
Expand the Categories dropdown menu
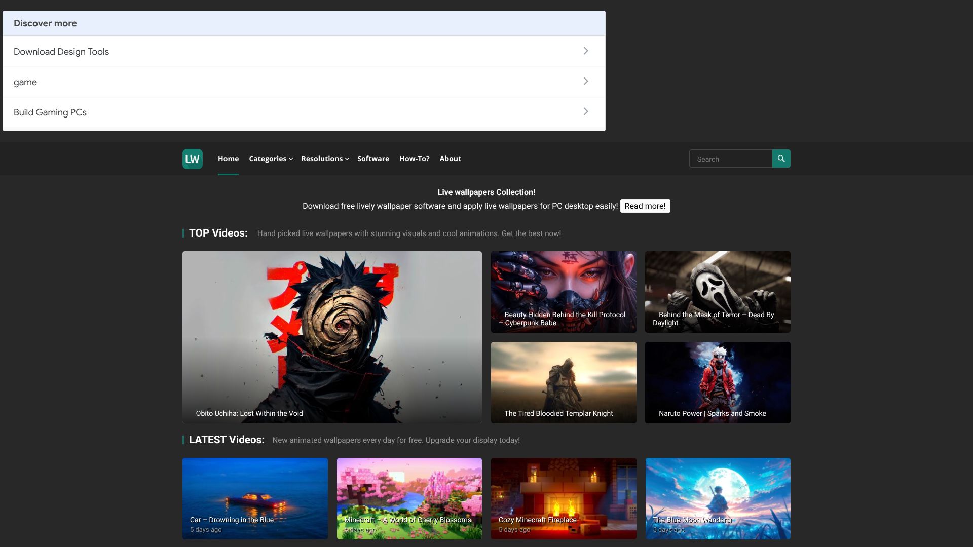(271, 159)
